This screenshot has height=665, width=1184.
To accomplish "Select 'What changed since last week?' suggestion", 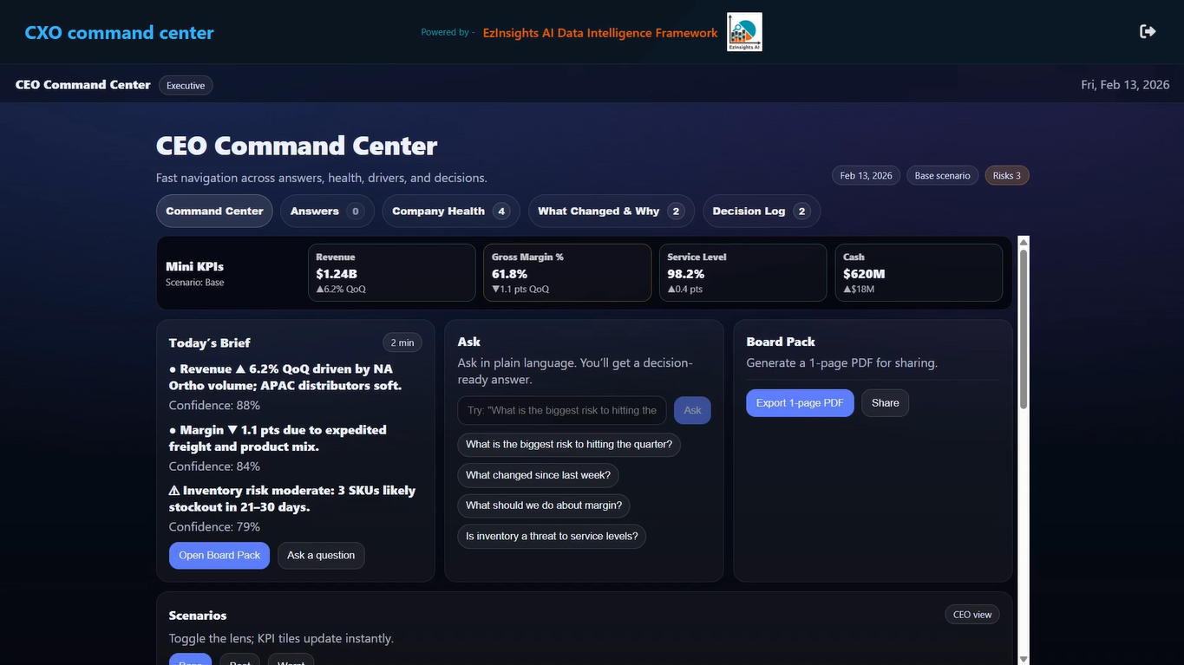I will point(538,475).
